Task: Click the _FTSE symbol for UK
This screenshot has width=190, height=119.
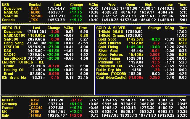Action: click(34, 112)
